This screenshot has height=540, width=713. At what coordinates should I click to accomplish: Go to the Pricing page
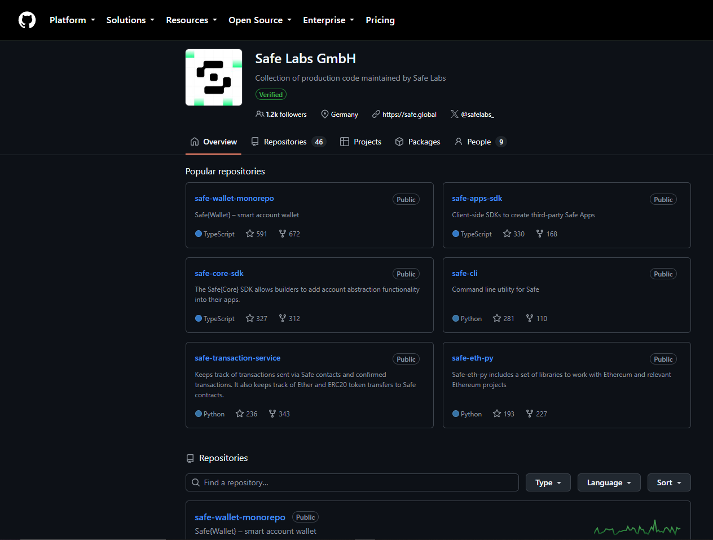tap(380, 20)
